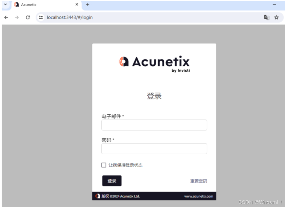Image resolution: width=285 pixels, height=207 pixels.
Task: Click the 版权 ©2024 Acunetix Ltd. text
Action: coord(121,196)
